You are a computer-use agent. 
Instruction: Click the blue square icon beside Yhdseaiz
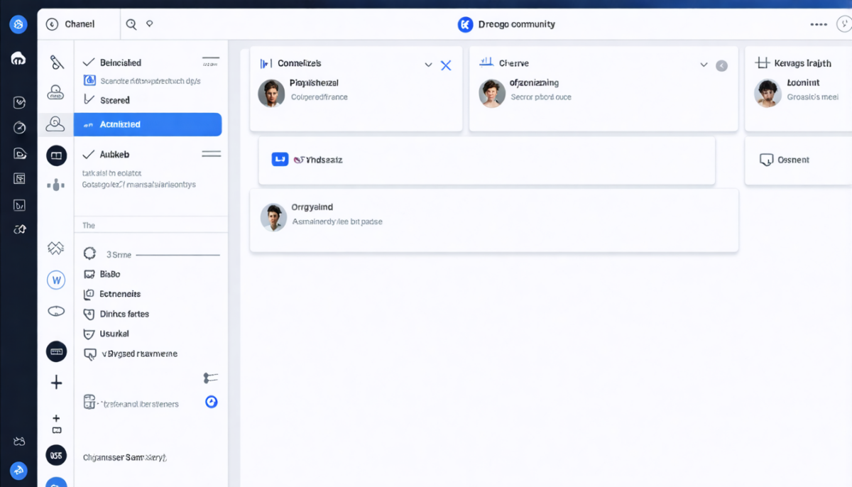pos(280,160)
